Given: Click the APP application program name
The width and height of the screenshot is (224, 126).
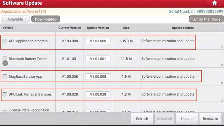Looking at the screenshot, I should pos(28,41).
